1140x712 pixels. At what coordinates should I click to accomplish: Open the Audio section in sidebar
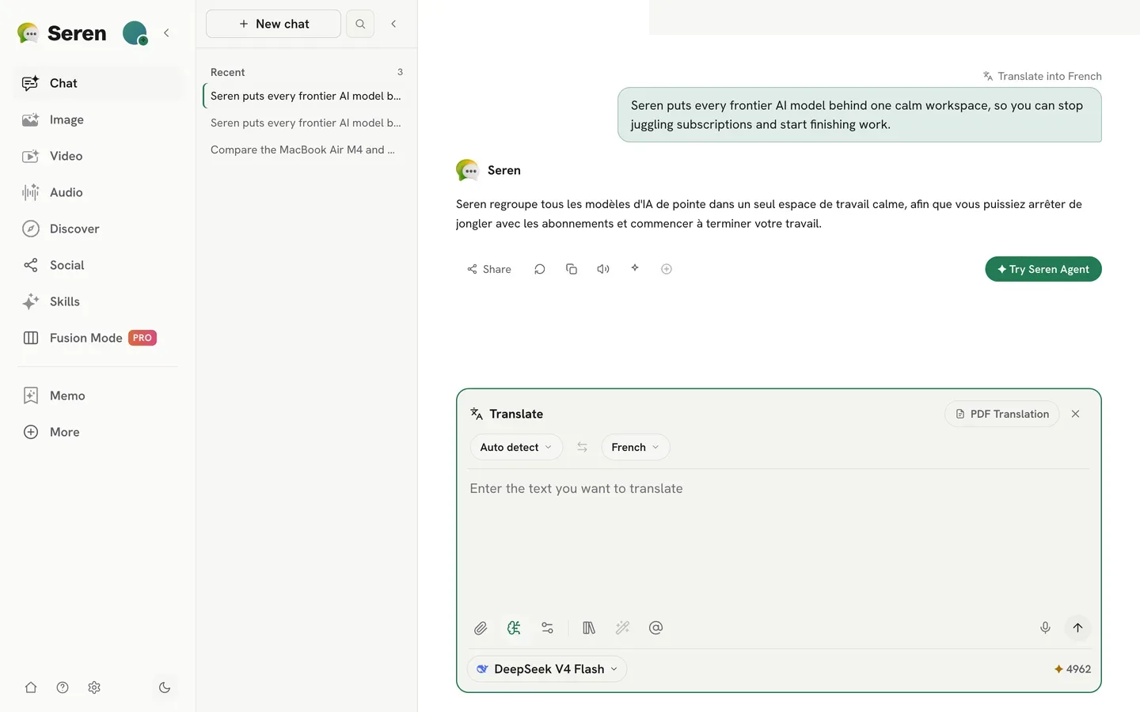pyautogui.click(x=98, y=192)
